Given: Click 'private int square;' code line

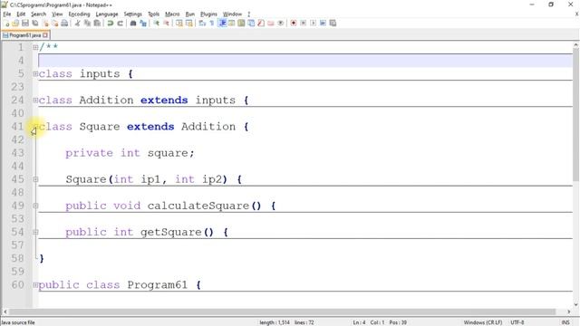Looking at the screenshot, I should point(130,153).
